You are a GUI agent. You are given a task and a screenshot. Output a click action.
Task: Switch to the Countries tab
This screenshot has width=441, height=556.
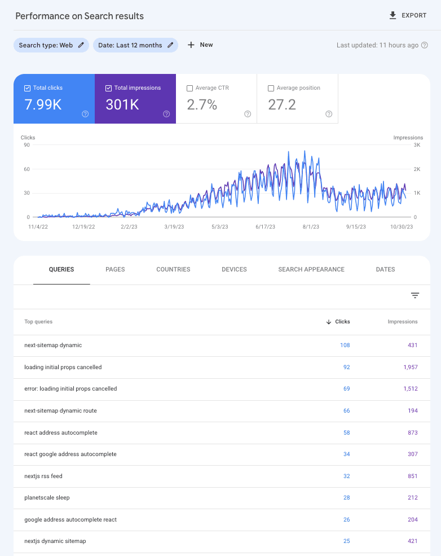coord(173,270)
